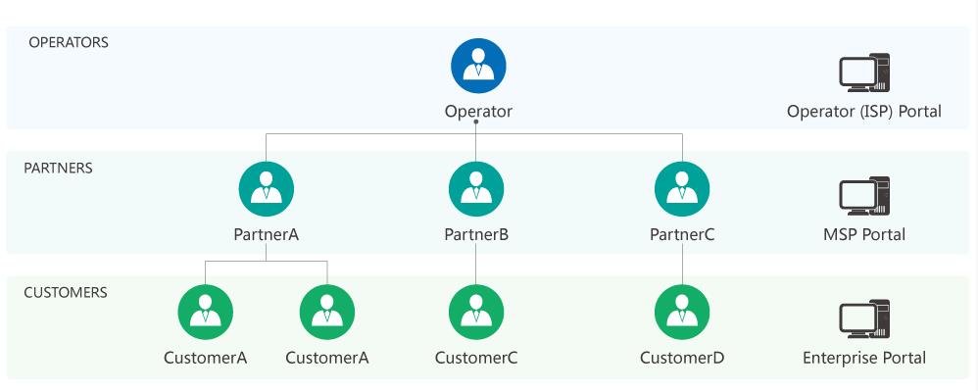The width and height of the screenshot is (978, 391).
Task: Click the blue Operator user icon
Action: [x=478, y=66]
